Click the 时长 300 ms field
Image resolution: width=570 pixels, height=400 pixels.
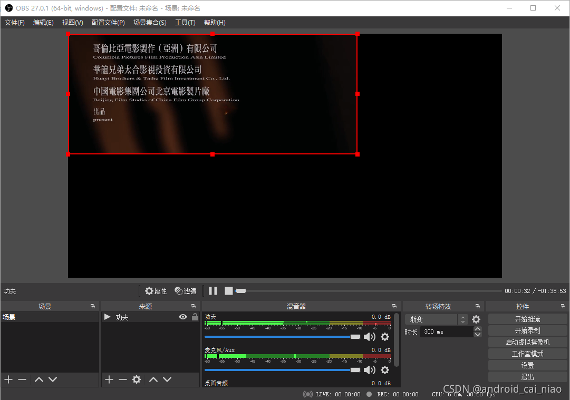coord(447,331)
